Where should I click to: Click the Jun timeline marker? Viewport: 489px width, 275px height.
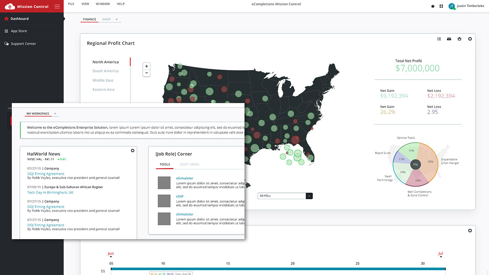pyautogui.click(x=110, y=254)
